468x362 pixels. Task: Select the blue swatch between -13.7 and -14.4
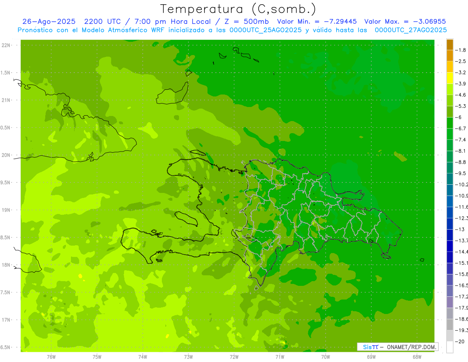point(450,246)
